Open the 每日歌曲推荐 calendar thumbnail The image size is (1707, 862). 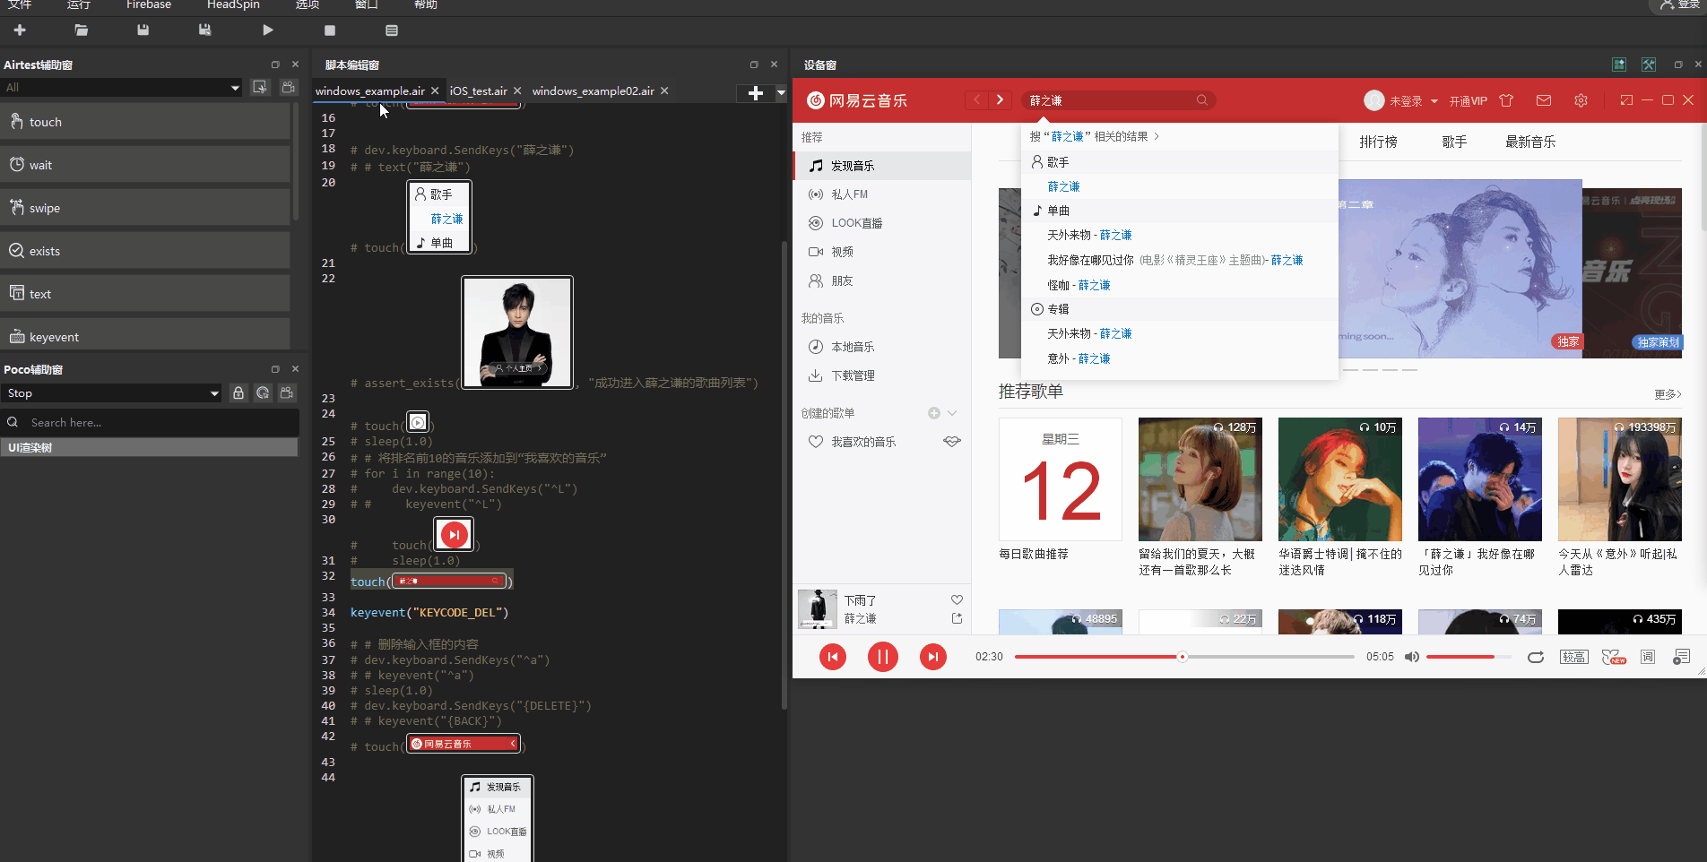click(x=1061, y=479)
